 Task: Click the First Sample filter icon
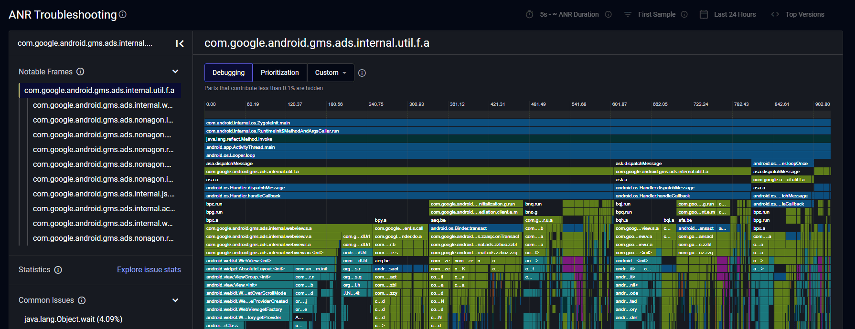628,14
